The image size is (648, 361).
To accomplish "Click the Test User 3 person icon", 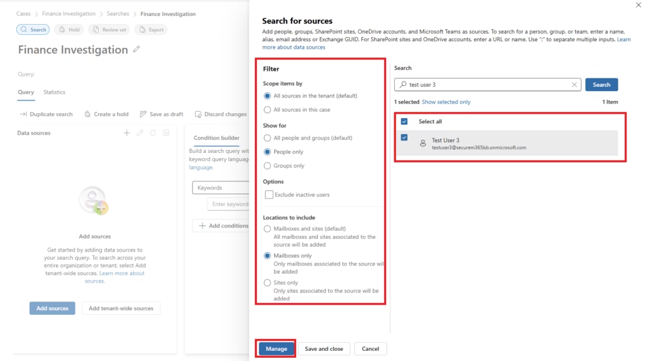I will pos(423,144).
